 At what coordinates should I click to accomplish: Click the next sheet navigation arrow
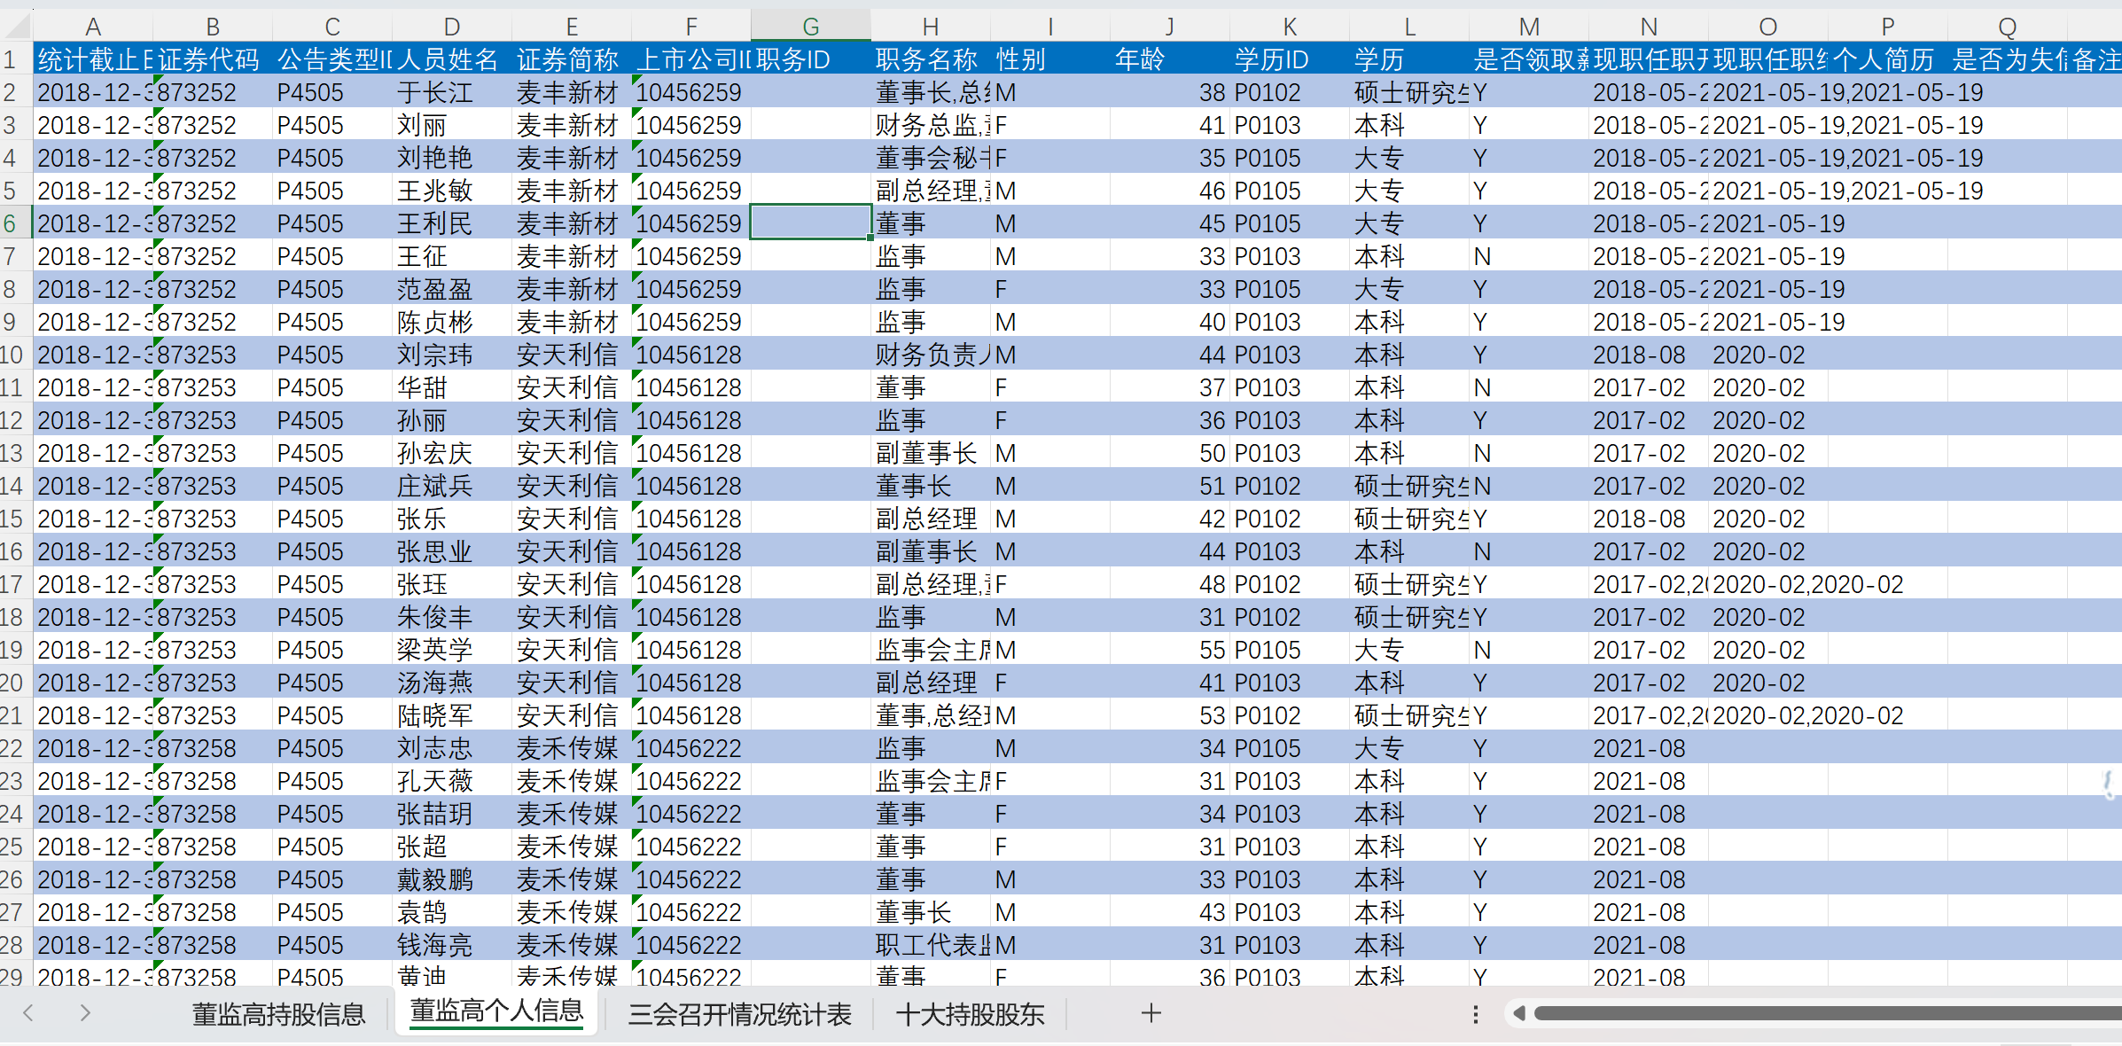85,1012
